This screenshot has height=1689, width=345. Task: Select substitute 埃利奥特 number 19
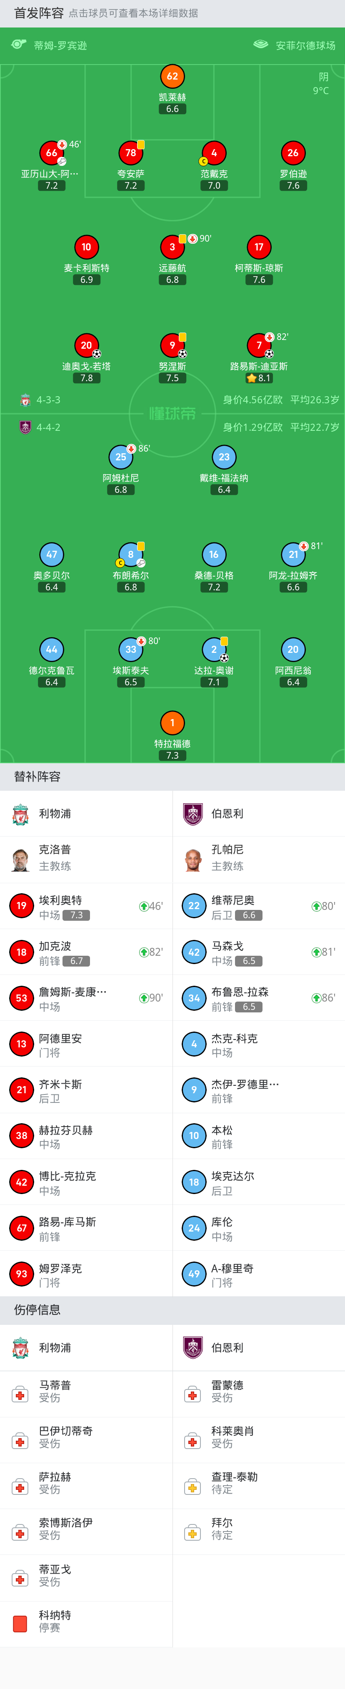pyautogui.click(x=22, y=906)
